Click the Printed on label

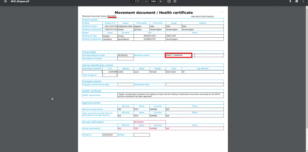click(x=87, y=135)
